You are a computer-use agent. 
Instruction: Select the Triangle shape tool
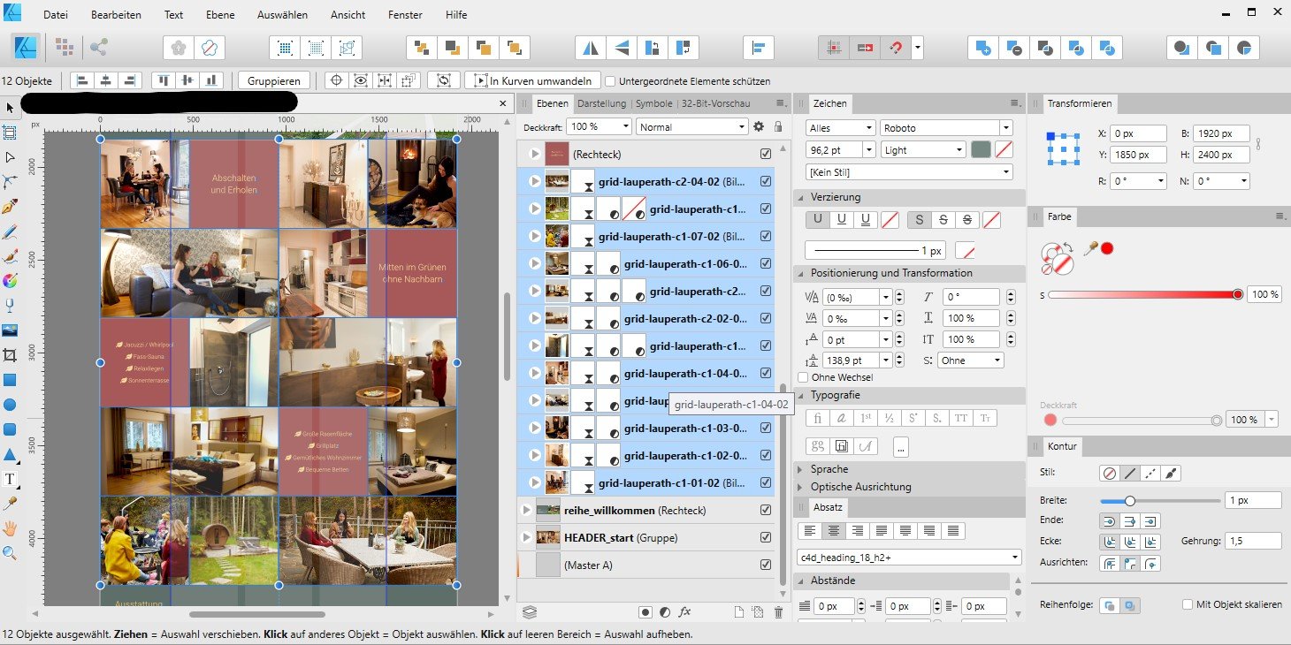coord(11,454)
